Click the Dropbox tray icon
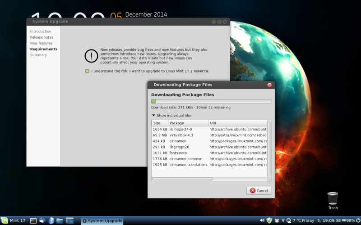This screenshot has height=225, width=361. (x=276, y=220)
